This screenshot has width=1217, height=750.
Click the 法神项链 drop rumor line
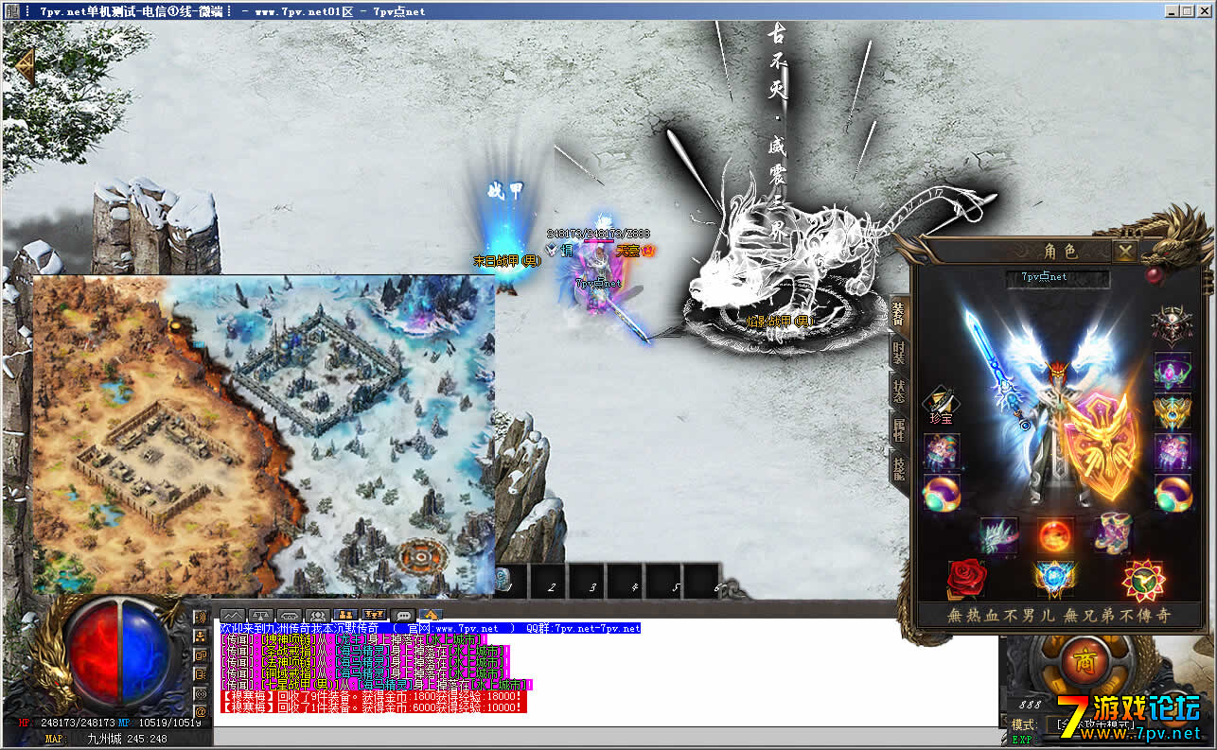(x=364, y=662)
